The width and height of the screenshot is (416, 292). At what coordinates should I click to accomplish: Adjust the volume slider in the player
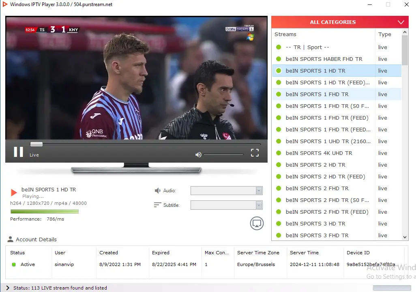(x=223, y=155)
